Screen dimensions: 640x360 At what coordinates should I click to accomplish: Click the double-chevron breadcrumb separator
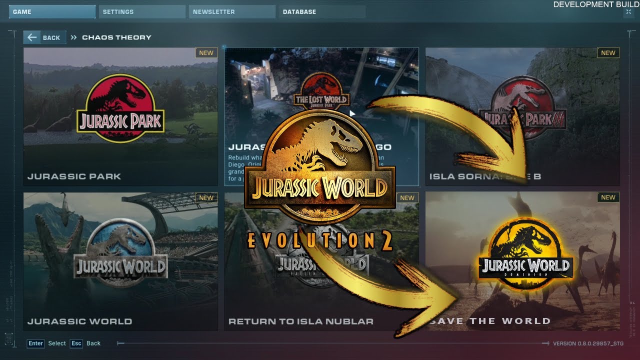click(73, 37)
